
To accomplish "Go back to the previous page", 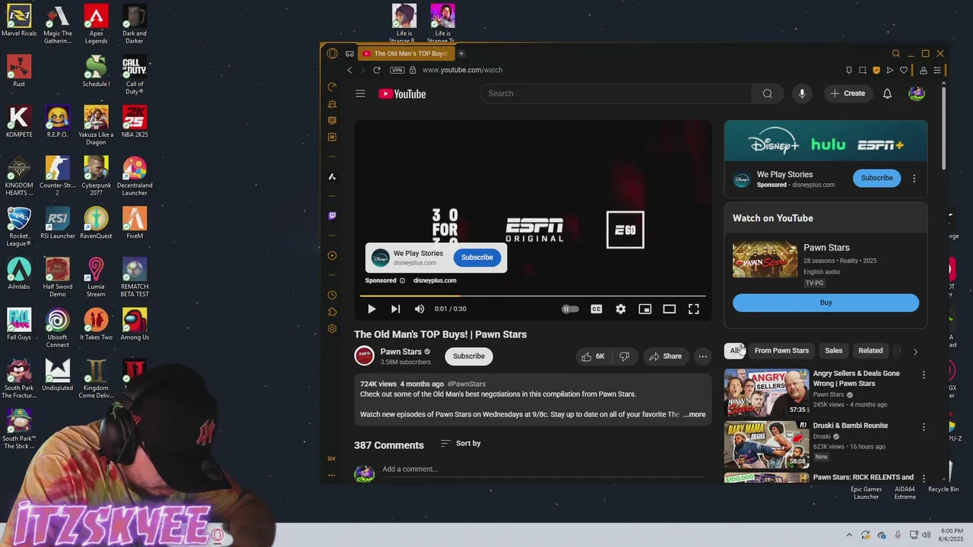I will point(350,70).
